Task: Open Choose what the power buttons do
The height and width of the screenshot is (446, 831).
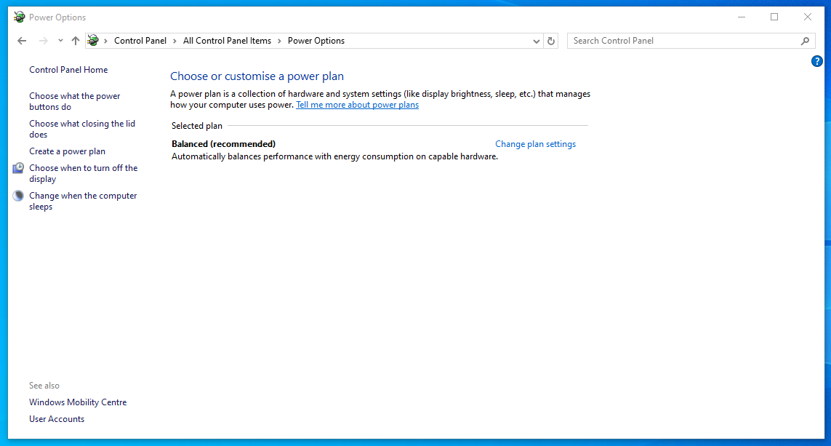Action: 75,101
